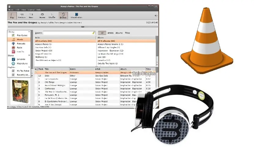
Task: Clear the search with the broom icon
Action: tap(94, 33)
